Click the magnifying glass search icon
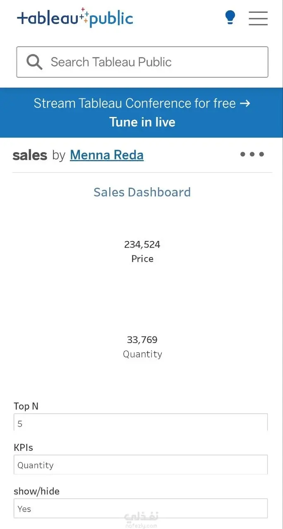Screen dimensions: 283x529 34,62
